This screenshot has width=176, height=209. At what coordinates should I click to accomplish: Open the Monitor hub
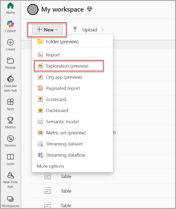11,141
